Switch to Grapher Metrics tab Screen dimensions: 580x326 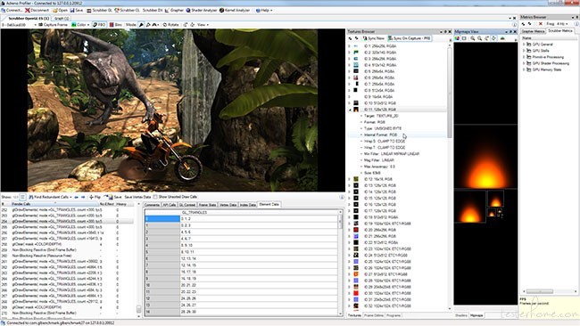(x=533, y=31)
